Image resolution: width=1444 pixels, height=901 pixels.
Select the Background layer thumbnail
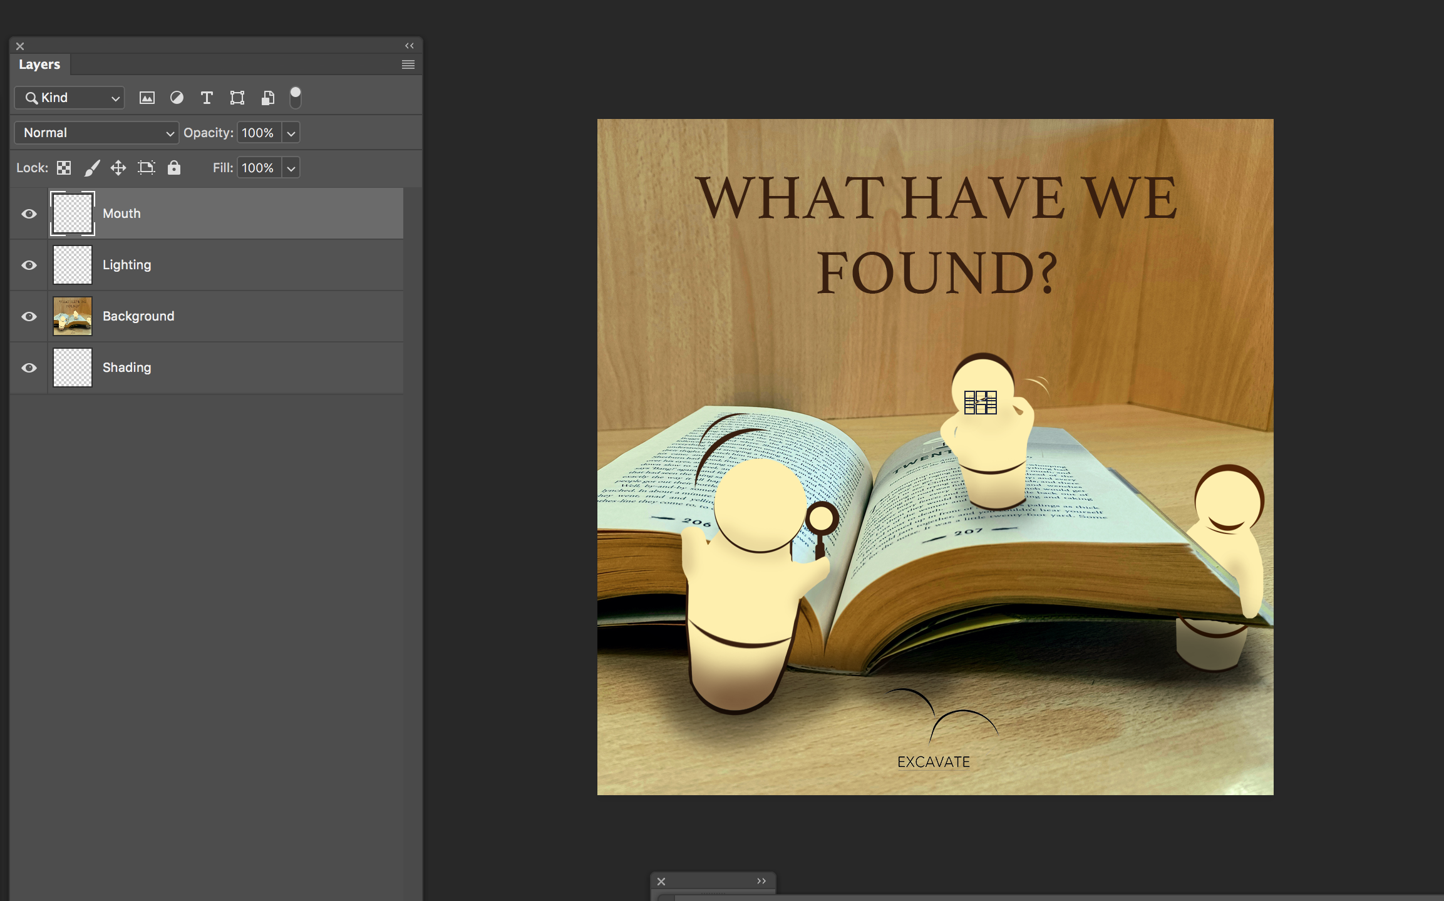tap(73, 316)
